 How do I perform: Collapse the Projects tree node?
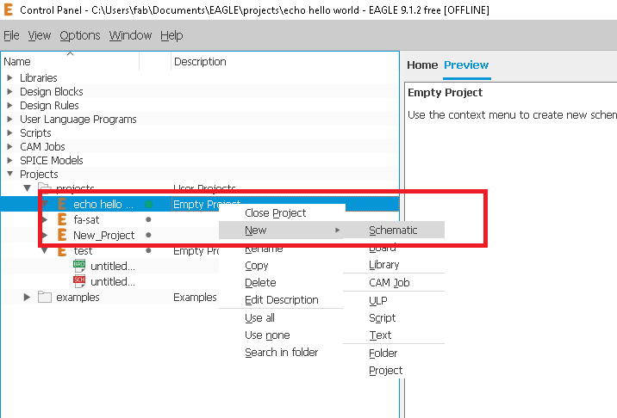coord(9,174)
